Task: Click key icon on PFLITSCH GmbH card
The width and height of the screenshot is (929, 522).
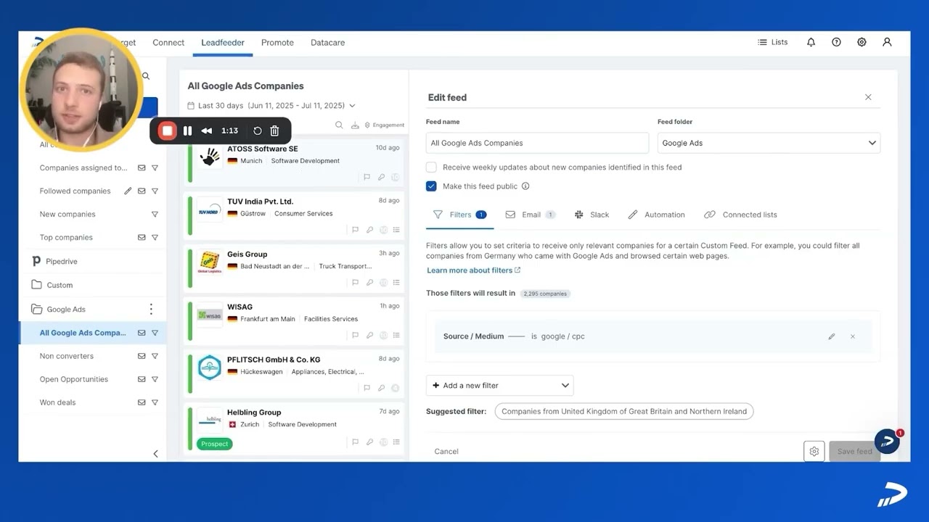Action: coord(380,388)
